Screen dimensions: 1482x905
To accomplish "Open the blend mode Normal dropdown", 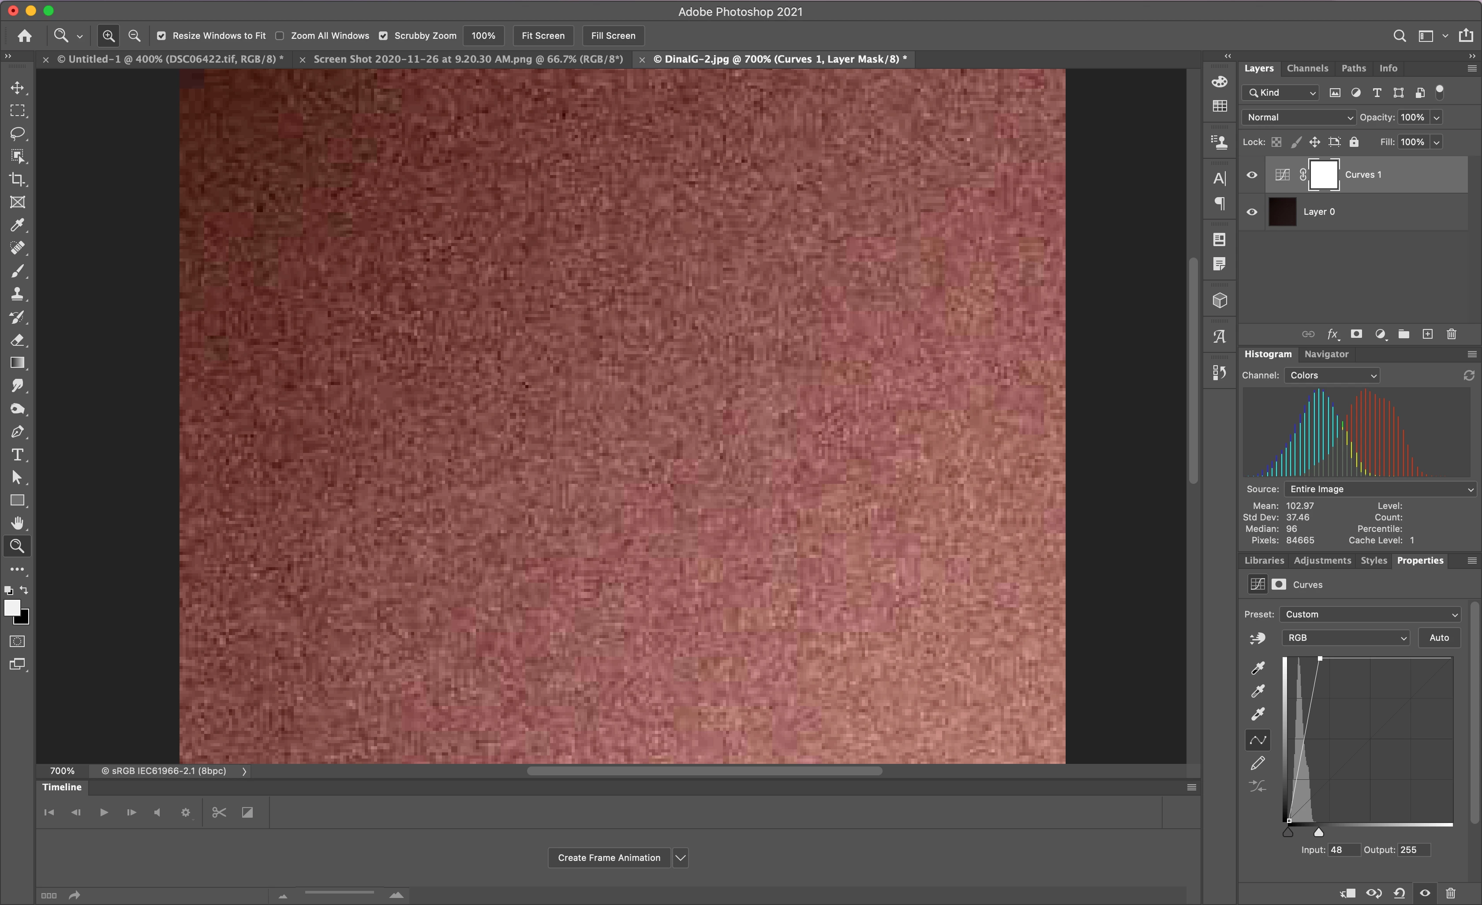I will coord(1299,117).
